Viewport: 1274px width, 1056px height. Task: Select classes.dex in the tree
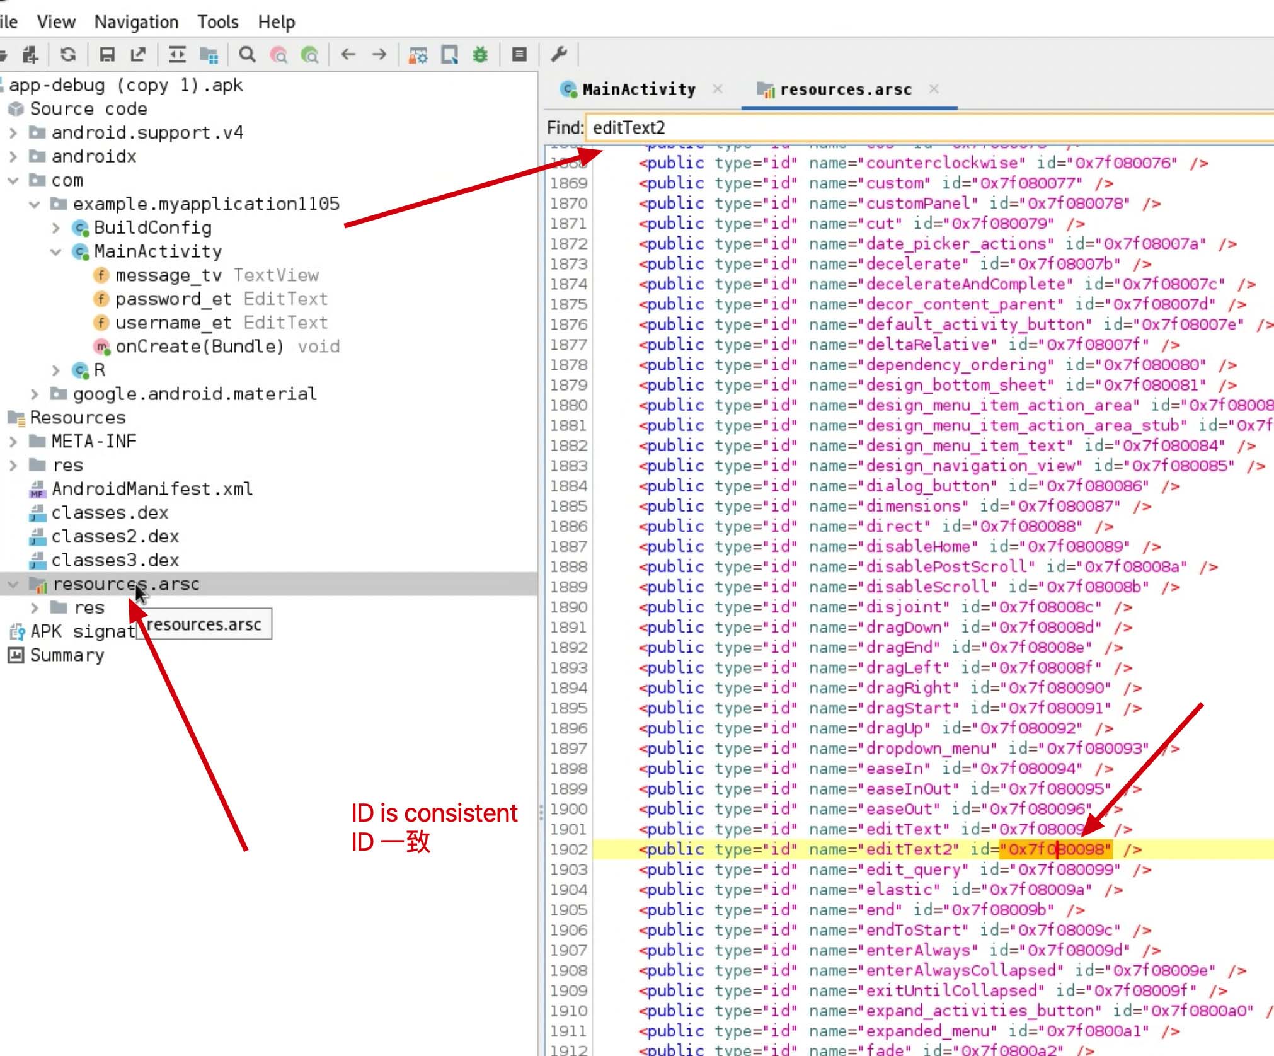click(x=110, y=513)
